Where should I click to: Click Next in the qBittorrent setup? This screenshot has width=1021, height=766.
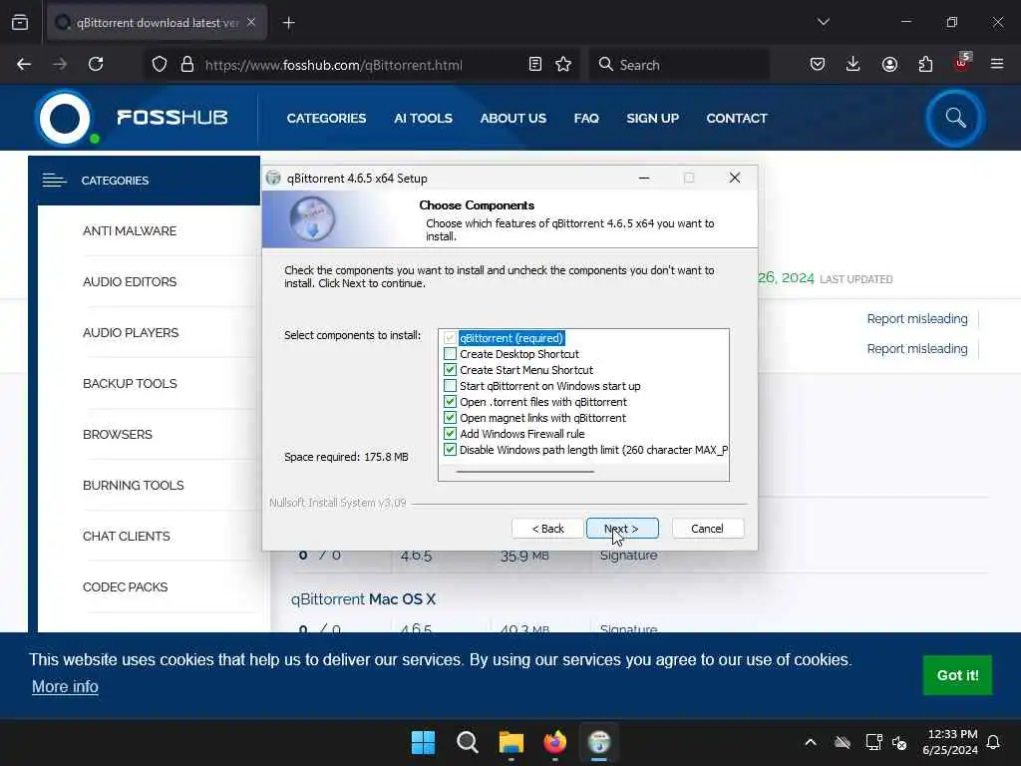click(622, 529)
